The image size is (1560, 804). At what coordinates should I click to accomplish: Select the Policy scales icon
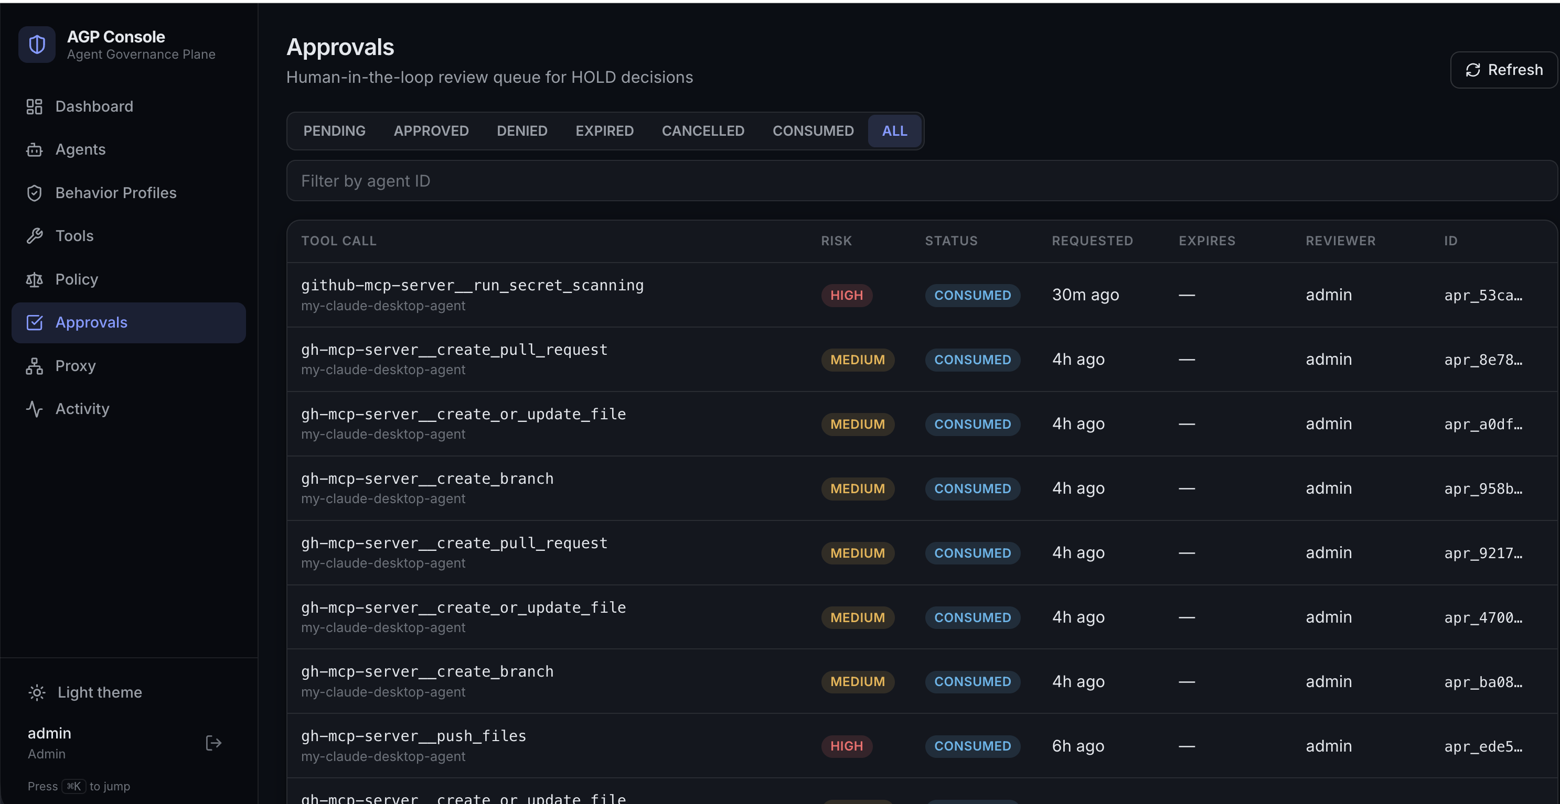click(35, 279)
